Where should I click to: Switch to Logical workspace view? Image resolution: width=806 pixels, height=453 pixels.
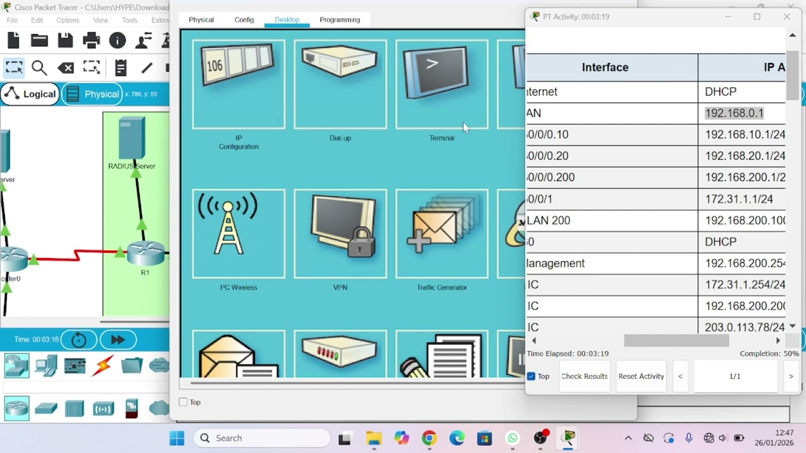click(30, 94)
